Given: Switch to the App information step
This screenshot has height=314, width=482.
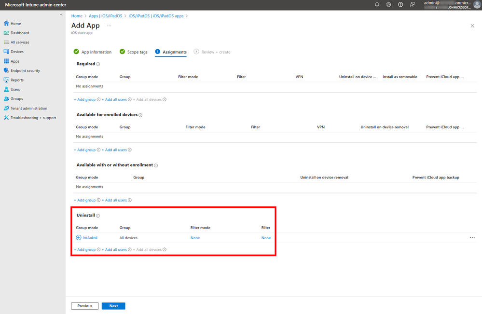Looking at the screenshot, I should click(93, 52).
